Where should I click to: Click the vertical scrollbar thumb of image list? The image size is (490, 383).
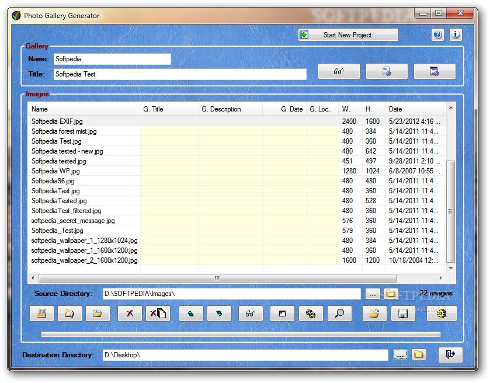450,211
